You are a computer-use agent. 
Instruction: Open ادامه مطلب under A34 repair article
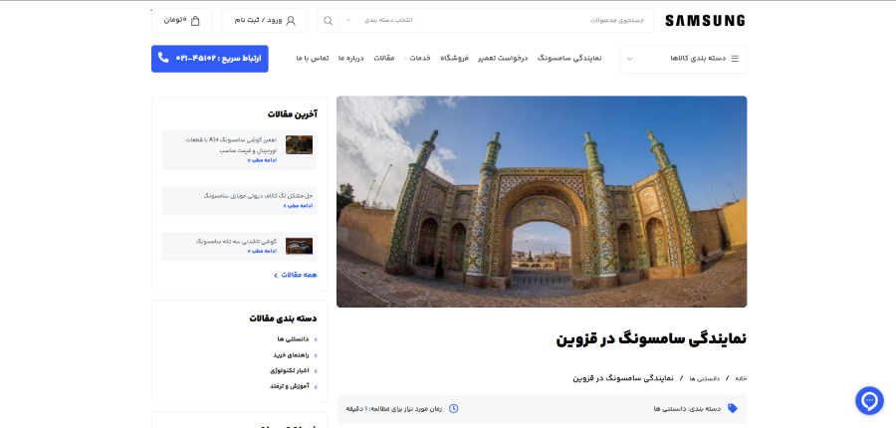[x=262, y=160]
